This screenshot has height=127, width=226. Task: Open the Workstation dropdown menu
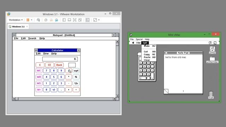click(x=16, y=20)
